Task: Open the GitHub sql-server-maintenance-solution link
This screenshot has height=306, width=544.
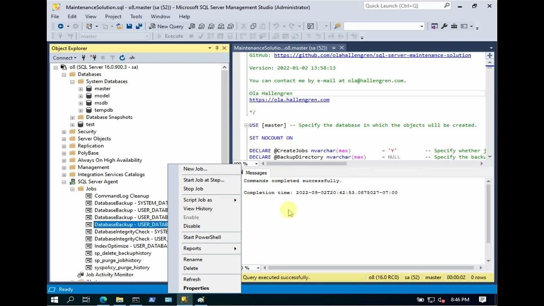Action: tap(372, 55)
